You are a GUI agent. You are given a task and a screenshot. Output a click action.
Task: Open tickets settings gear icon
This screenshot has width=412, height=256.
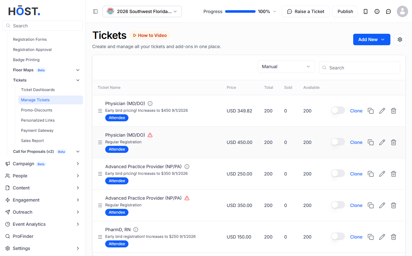click(x=400, y=39)
